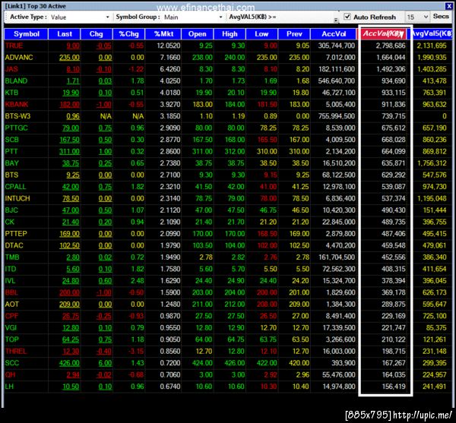Select the BBL symbol

point(11,292)
